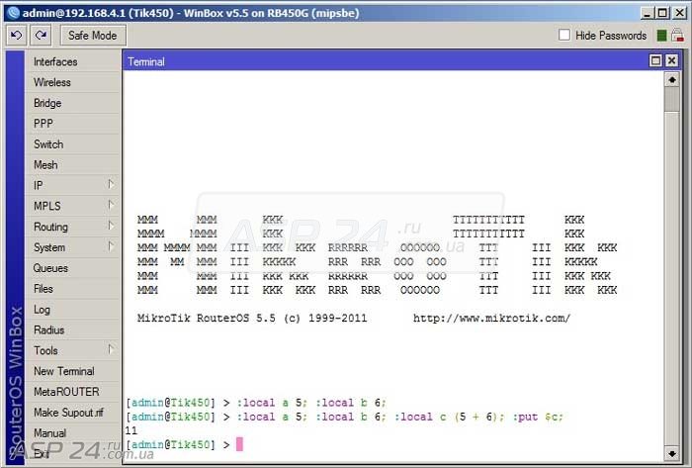Click the Redo arrow in the toolbar

click(41, 36)
